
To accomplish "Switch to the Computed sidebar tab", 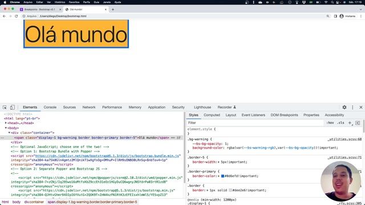I will coord(212,115).
